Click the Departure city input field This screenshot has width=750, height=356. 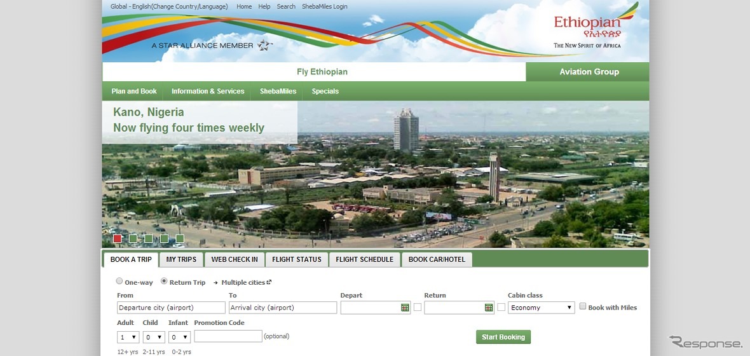point(171,308)
